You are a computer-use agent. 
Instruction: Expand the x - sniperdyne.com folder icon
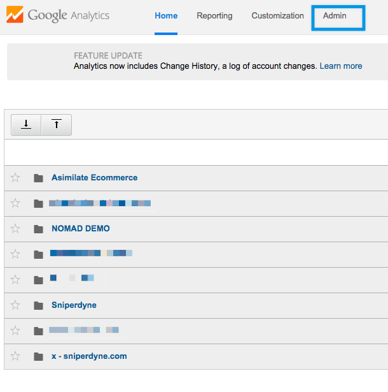point(38,356)
